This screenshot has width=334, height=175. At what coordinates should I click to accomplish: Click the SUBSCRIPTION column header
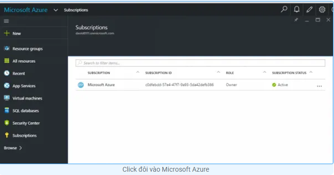click(99, 73)
